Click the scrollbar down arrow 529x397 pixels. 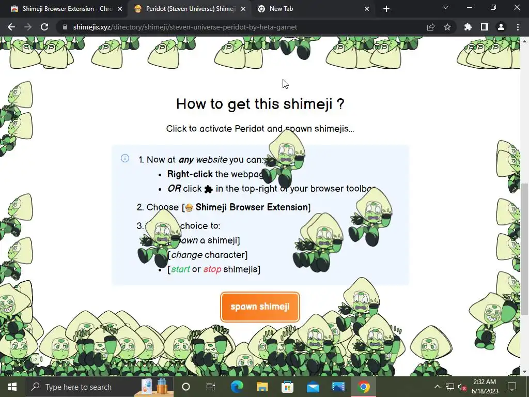525,372
